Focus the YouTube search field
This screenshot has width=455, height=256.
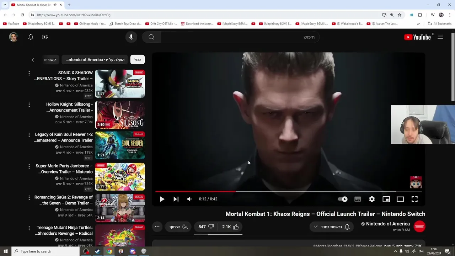(x=240, y=37)
